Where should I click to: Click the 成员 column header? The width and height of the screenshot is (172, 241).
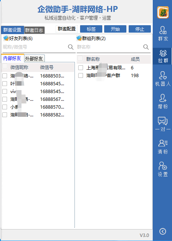[x=135, y=59]
